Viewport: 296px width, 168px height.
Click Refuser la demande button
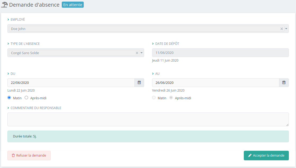click(29, 156)
